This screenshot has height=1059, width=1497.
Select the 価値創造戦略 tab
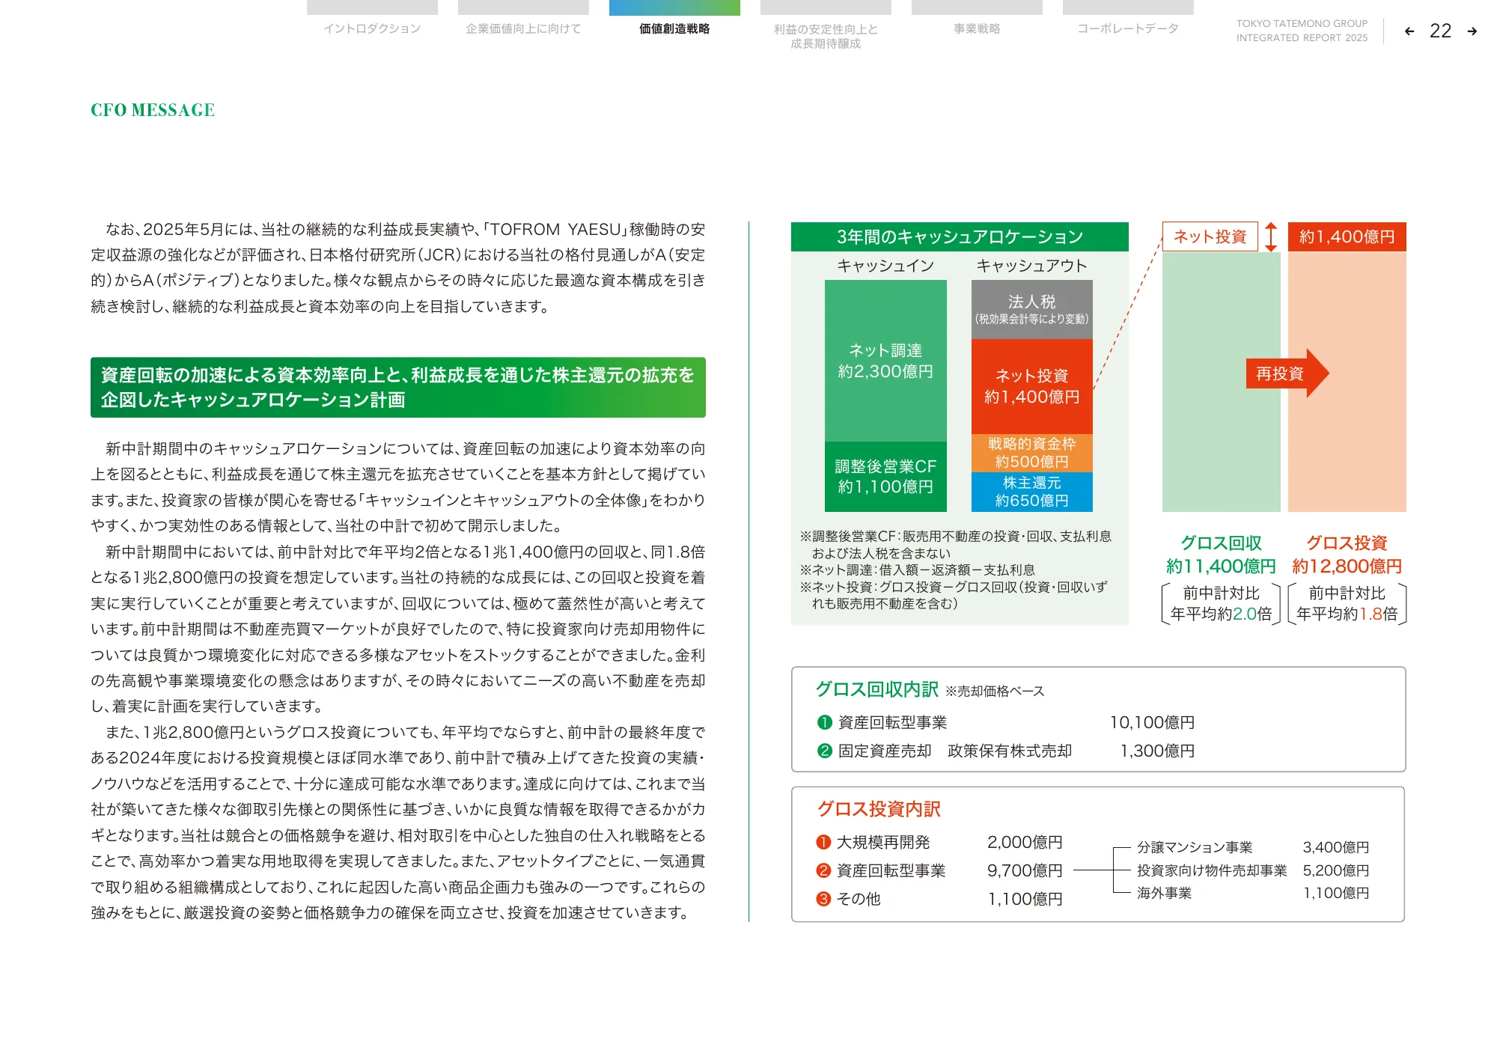point(674,28)
